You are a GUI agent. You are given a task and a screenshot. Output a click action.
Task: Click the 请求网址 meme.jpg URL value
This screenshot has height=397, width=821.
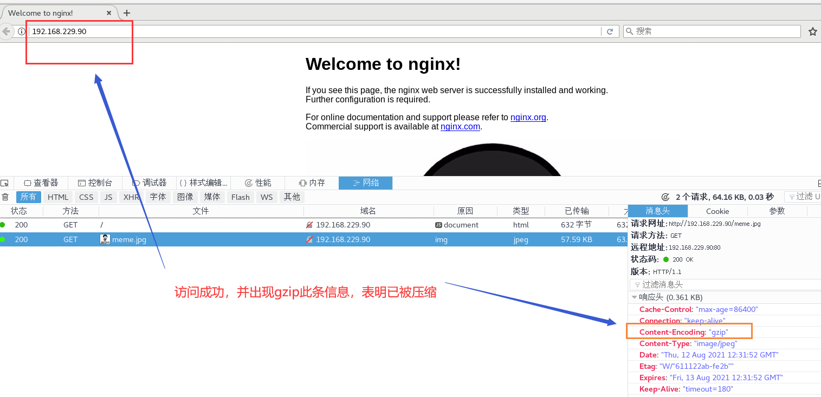click(x=715, y=224)
